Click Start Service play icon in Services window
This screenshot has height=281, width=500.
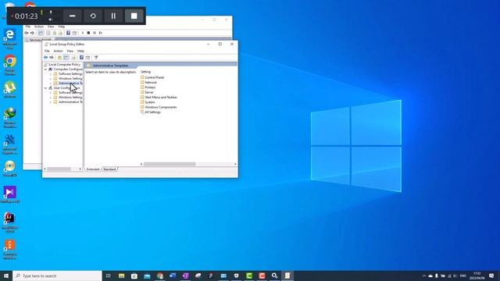pyautogui.click(x=83, y=33)
